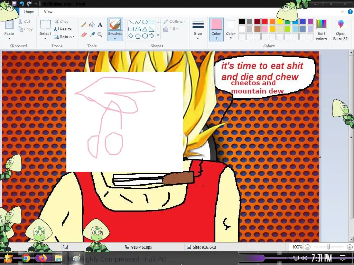Open the shape Fill dropdown
The width and height of the screenshot is (354, 265).
[x=171, y=29]
